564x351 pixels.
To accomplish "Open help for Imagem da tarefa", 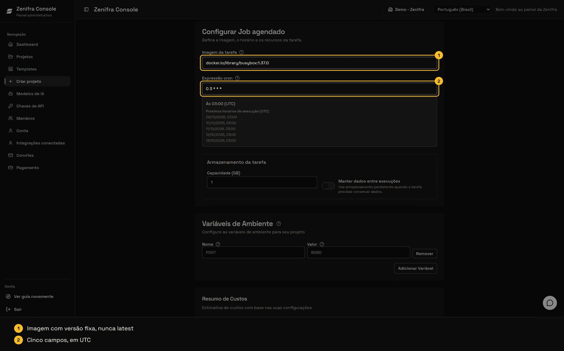I will 241,52.
